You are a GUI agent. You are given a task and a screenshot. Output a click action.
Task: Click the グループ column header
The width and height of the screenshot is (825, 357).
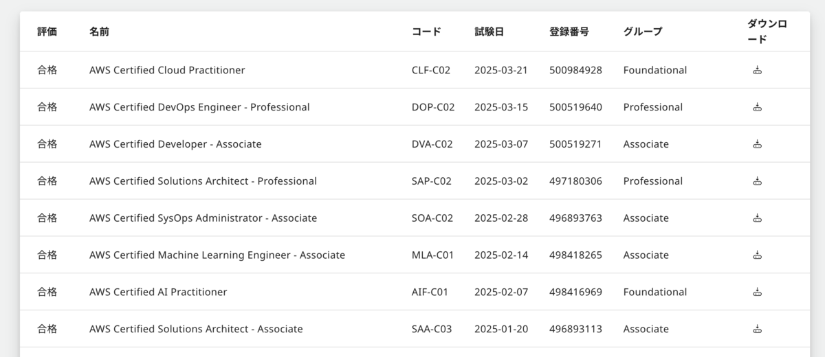pyautogui.click(x=643, y=32)
